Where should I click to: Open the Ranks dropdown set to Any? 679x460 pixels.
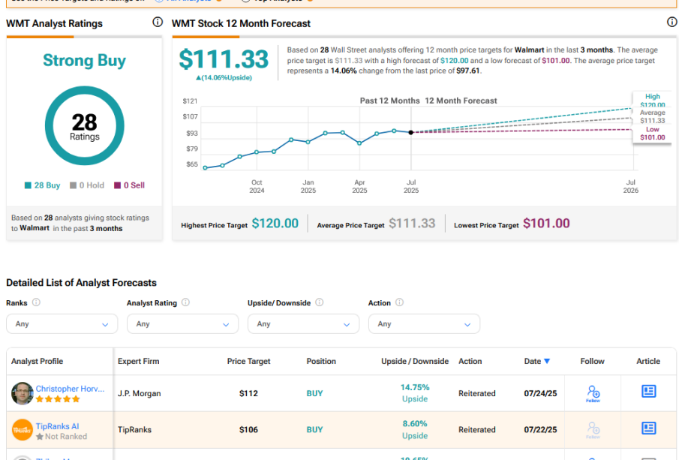pos(62,324)
